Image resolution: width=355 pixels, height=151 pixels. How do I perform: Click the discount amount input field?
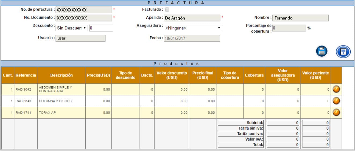[101, 28]
